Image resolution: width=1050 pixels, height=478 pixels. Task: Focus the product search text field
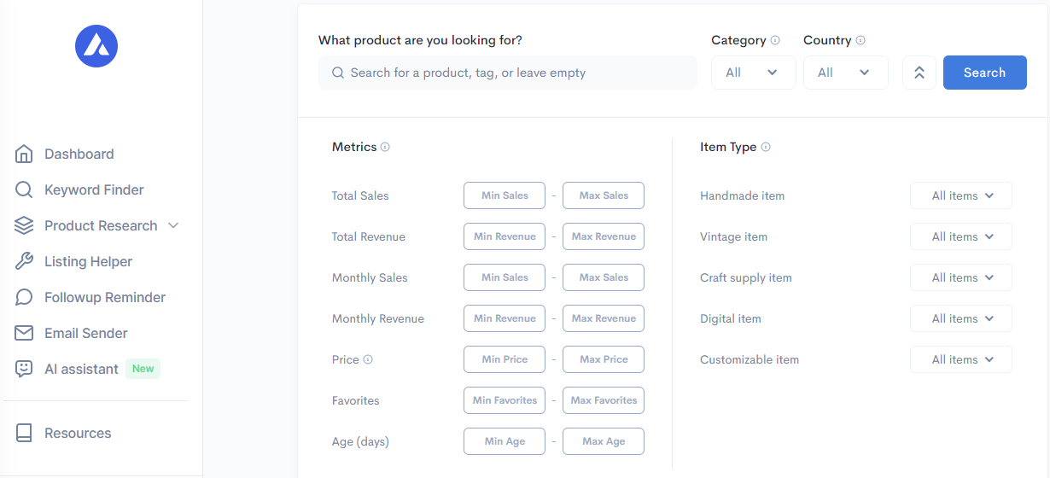[x=512, y=73]
